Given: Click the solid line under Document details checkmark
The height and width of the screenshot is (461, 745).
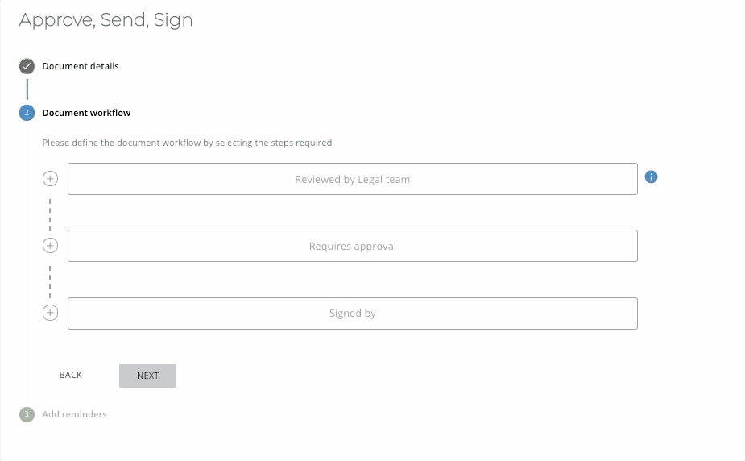Looking at the screenshot, I should point(27,89).
